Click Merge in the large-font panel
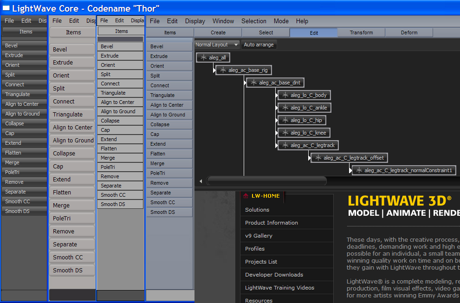 pyautogui.click(x=72, y=205)
